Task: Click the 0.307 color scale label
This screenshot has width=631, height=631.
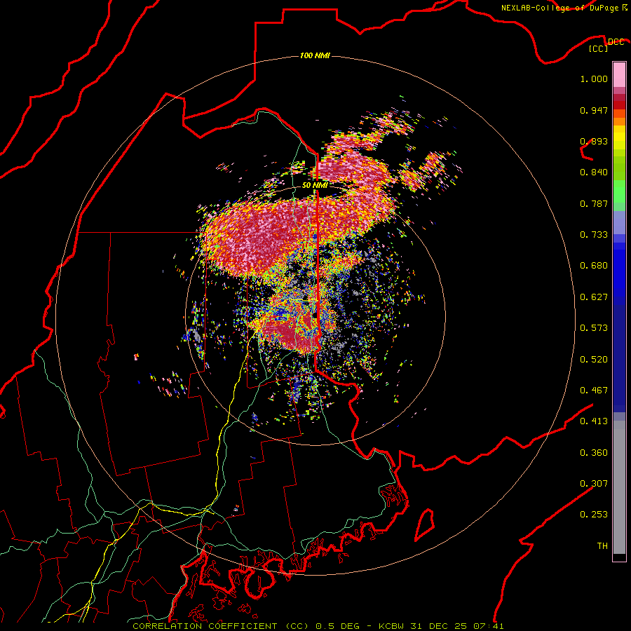Action: [594, 484]
